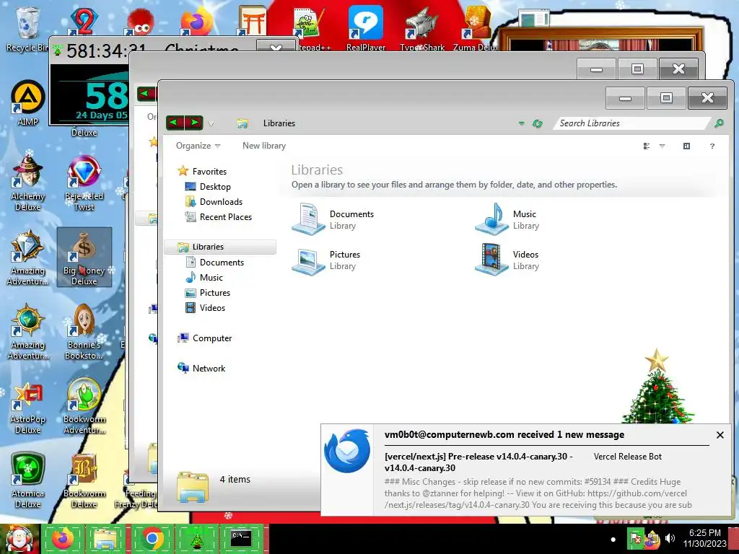Open the Organize dropdown menu
Viewport: 739px width, 554px height.
pos(198,146)
